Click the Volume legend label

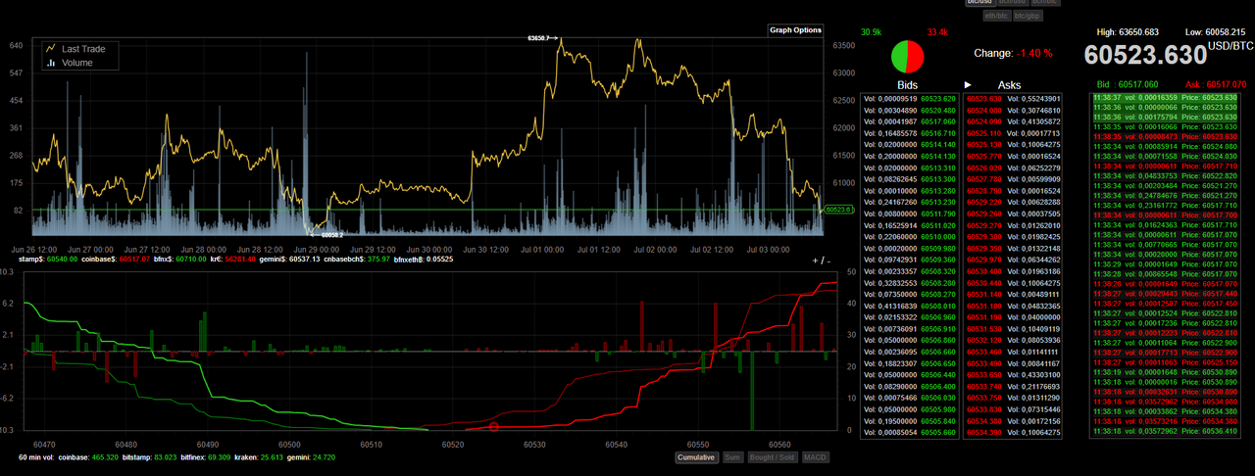77,63
